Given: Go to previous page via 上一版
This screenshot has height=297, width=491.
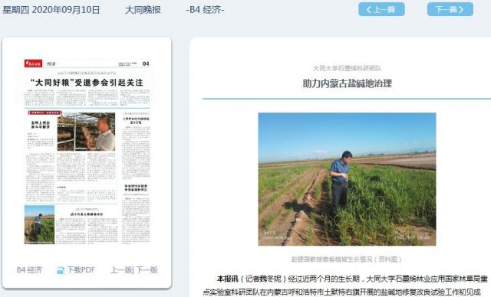Looking at the screenshot, I should coord(121,270).
